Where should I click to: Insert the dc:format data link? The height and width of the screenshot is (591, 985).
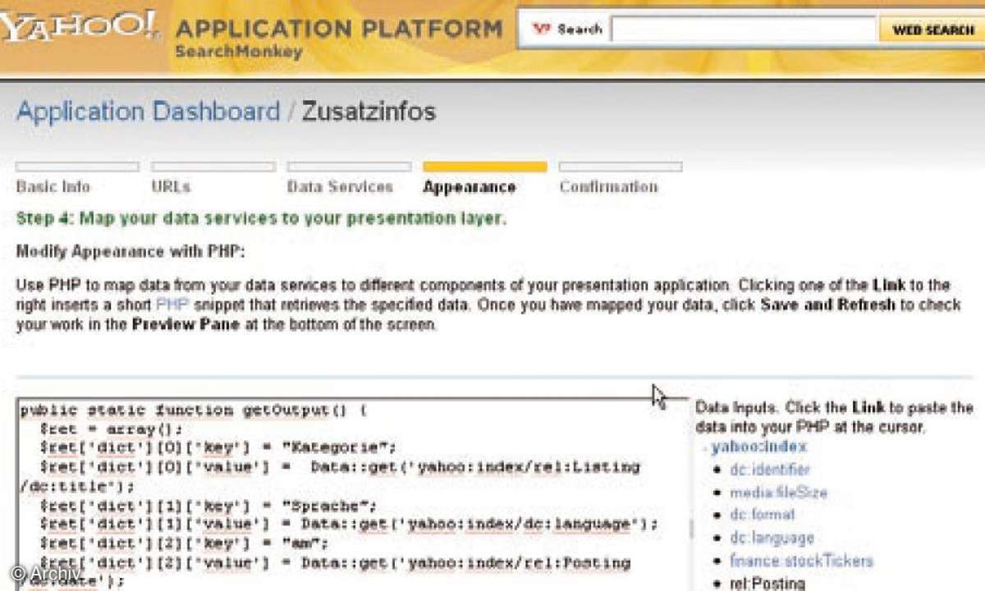point(763,515)
